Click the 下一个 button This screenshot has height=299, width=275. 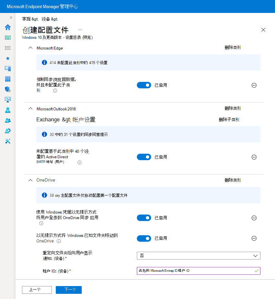68,290
